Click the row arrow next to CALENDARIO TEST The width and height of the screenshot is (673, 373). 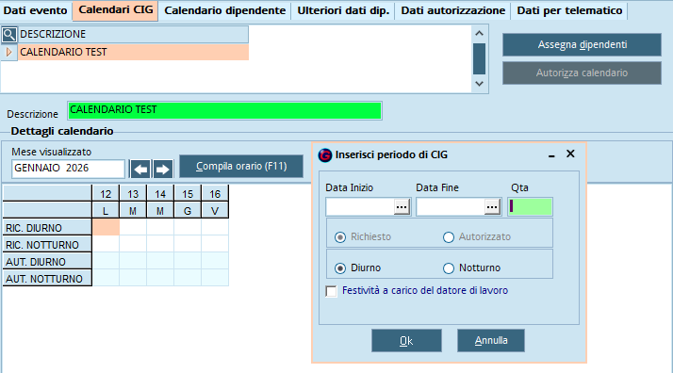8,53
